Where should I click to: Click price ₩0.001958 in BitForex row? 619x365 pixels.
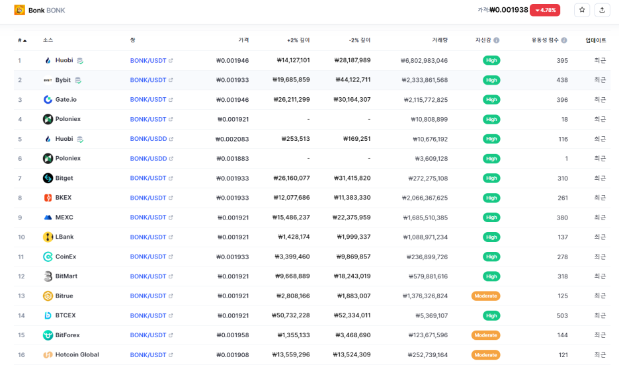click(233, 335)
